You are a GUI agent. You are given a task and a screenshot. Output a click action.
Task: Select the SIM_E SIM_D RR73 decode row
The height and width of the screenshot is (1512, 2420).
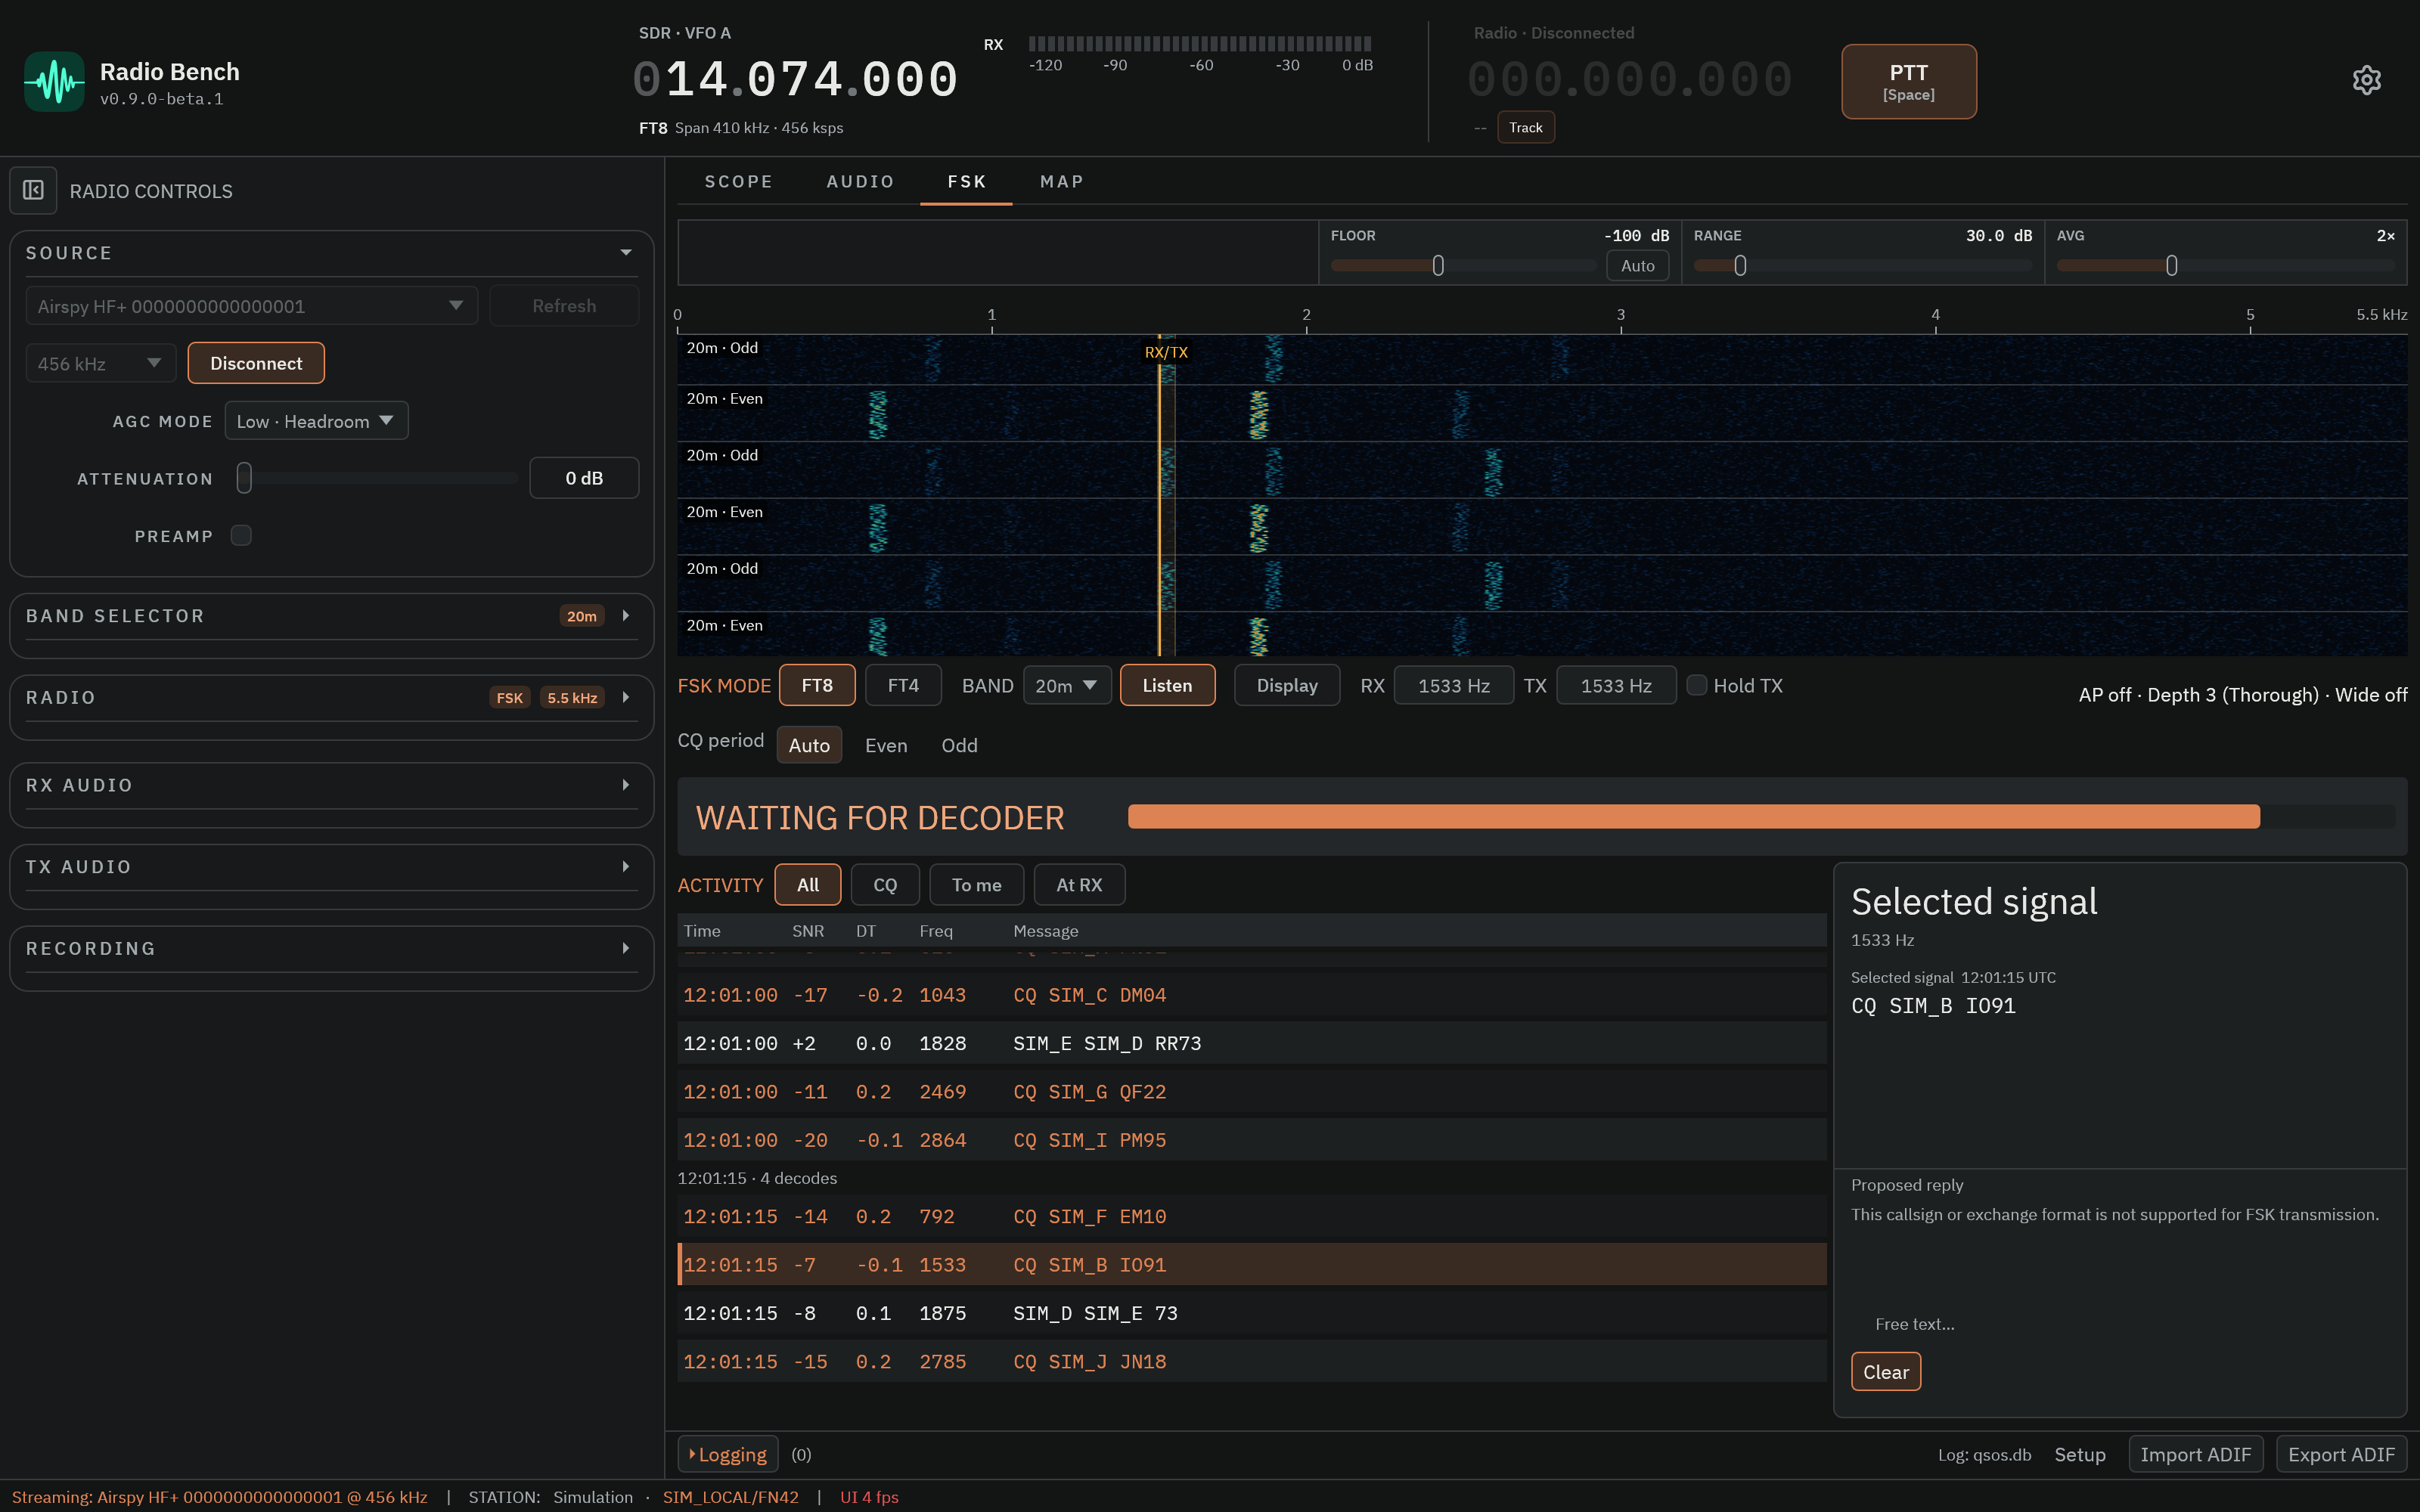(x=1252, y=1043)
